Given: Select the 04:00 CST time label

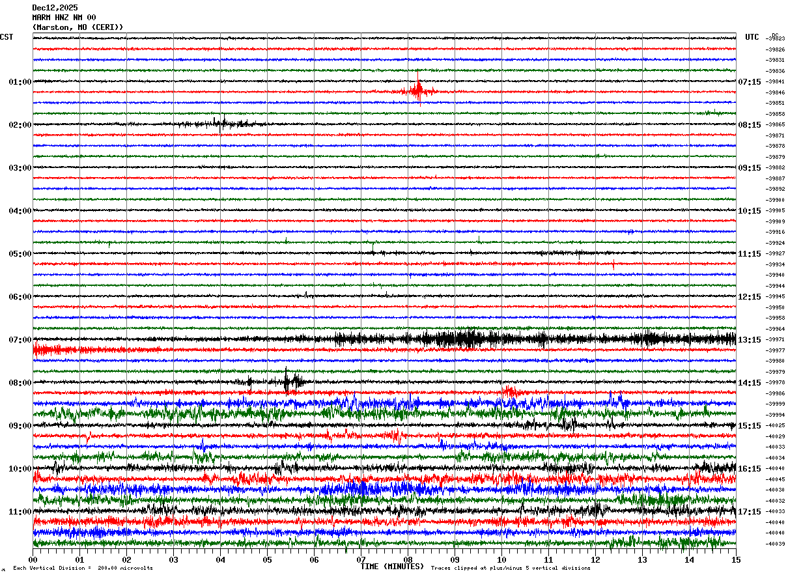Looking at the screenshot, I should (x=20, y=211).
